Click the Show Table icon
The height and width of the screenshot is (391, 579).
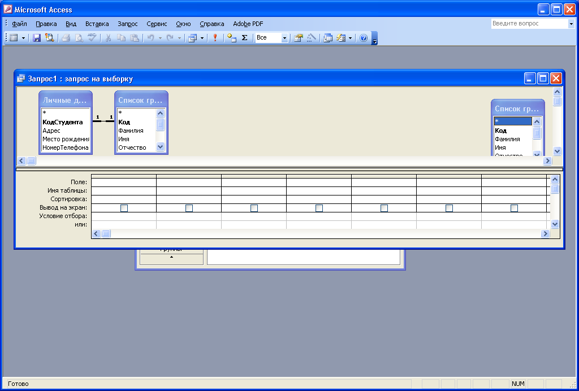click(231, 38)
